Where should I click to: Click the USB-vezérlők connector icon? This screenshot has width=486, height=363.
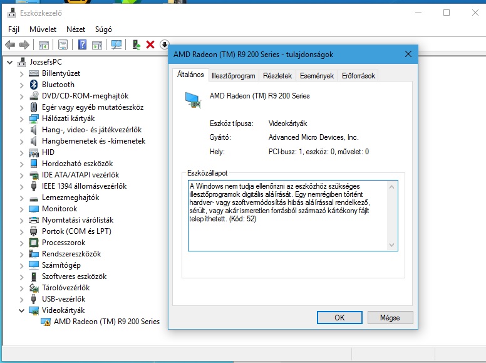coord(34,299)
